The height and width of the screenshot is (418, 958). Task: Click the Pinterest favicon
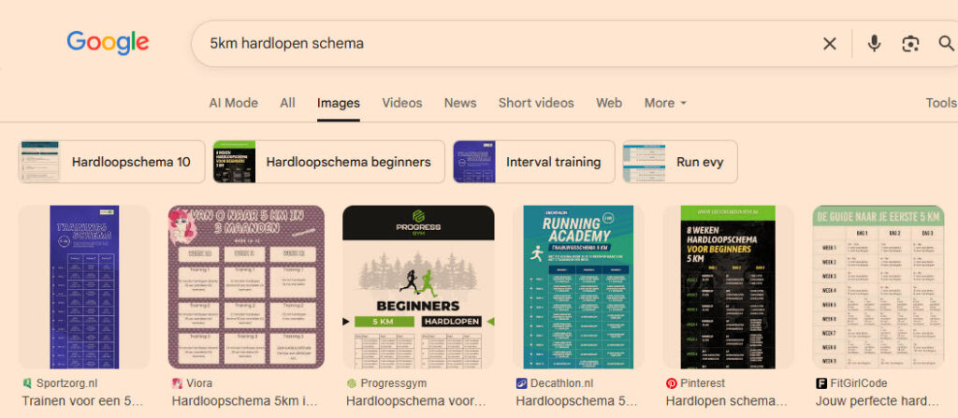(x=671, y=383)
